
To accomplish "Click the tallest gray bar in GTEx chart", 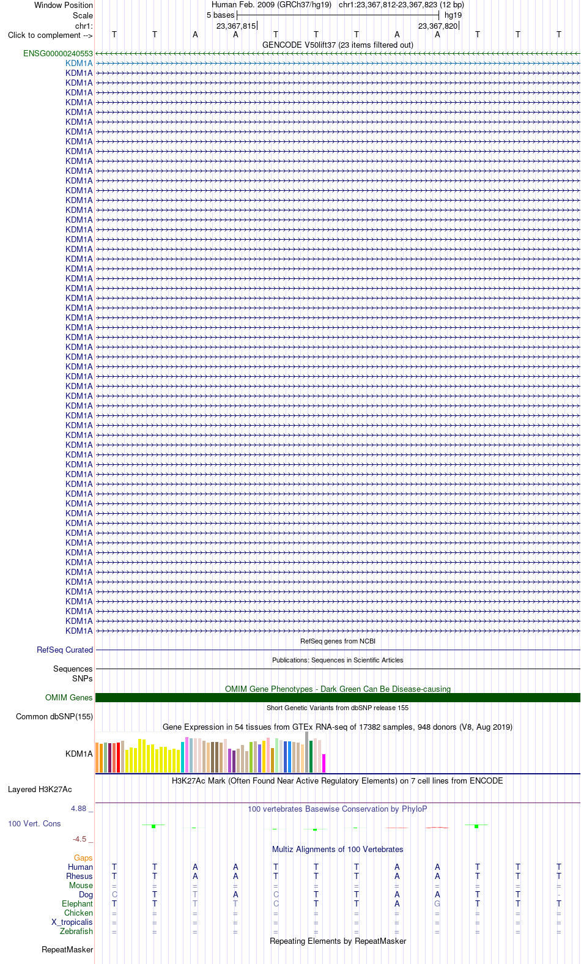I will point(306,752).
